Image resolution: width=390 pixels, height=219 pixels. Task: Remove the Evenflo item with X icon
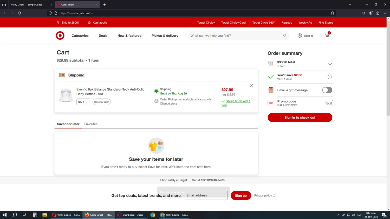(x=251, y=86)
